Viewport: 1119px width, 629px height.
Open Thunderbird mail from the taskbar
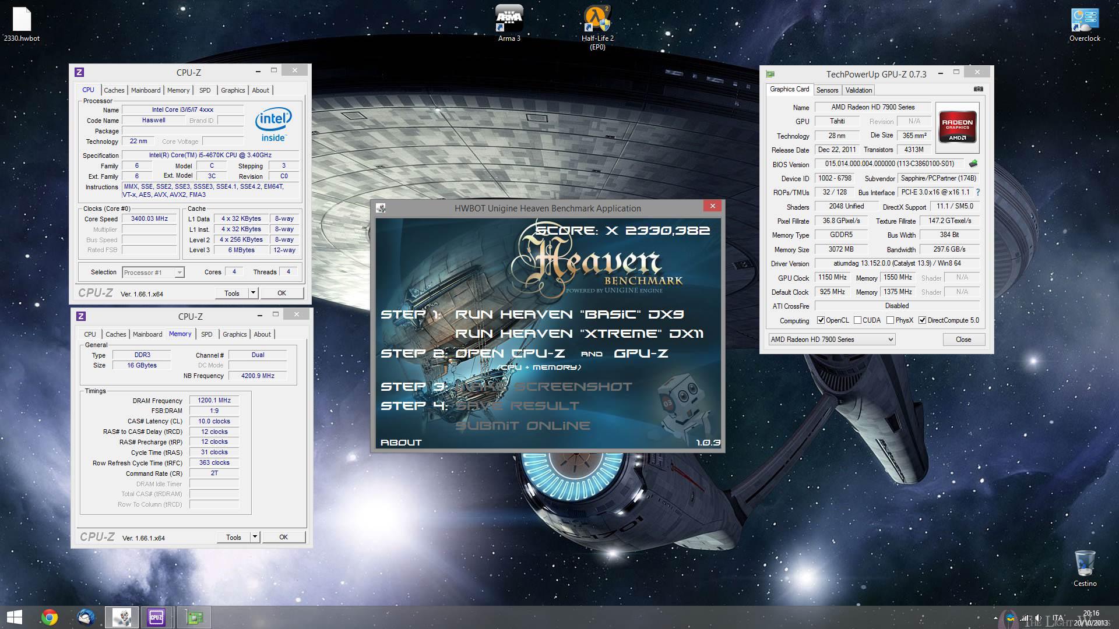click(x=86, y=617)
